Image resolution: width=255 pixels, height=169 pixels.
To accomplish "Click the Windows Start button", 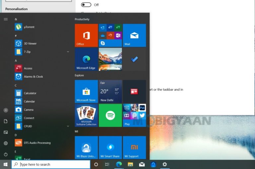I will pos(6,164).
